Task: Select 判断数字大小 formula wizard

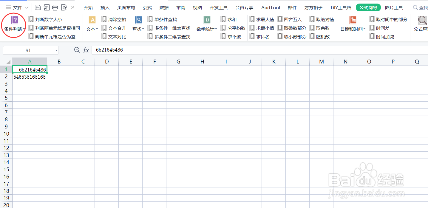Action: point(45,19)
